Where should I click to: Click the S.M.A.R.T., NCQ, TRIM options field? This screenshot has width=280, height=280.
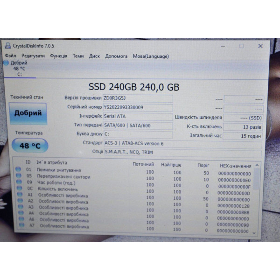[x=183, y=153]
